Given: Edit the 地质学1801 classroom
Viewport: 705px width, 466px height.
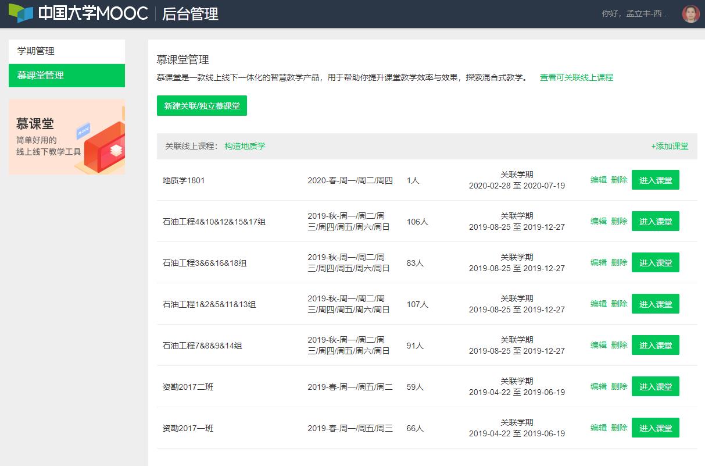Looking at the screenshot, I should tap(598, 180).
